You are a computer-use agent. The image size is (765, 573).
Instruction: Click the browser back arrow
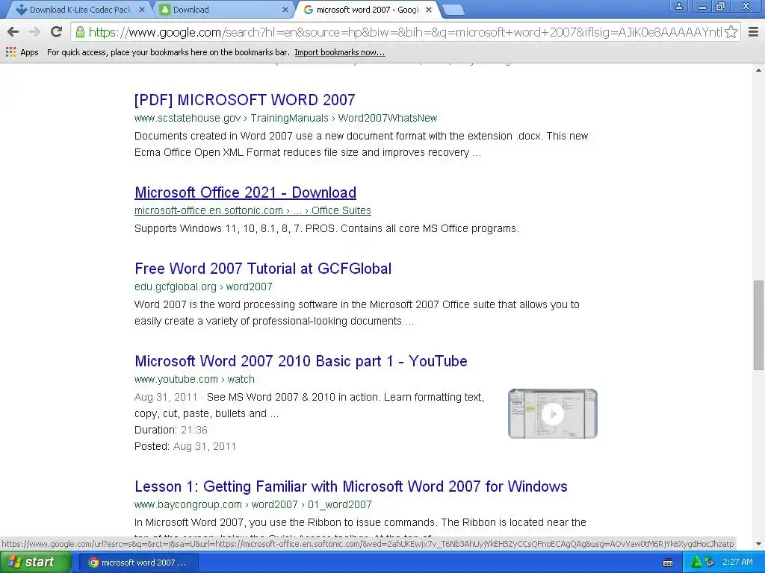pyautogui.click(x=13, y=32)
